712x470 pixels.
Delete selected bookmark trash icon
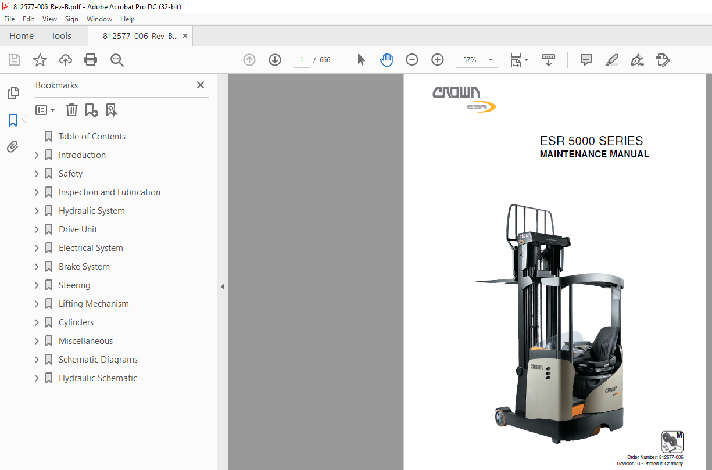click(71, 110)
